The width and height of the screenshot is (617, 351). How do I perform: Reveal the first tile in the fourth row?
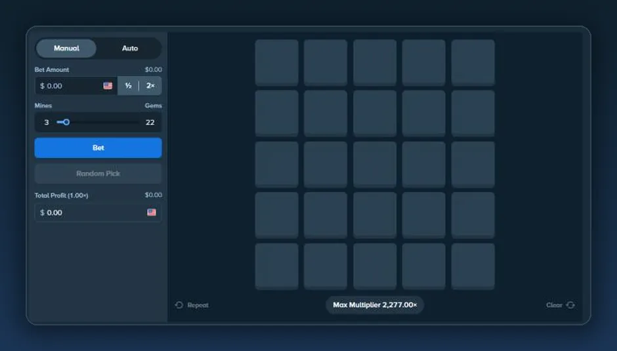[x=276, y=215]
